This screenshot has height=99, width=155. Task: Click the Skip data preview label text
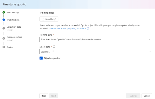point(52,58)
